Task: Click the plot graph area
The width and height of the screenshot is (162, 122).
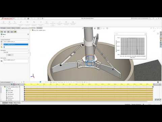Action: (x=133, y=46)
